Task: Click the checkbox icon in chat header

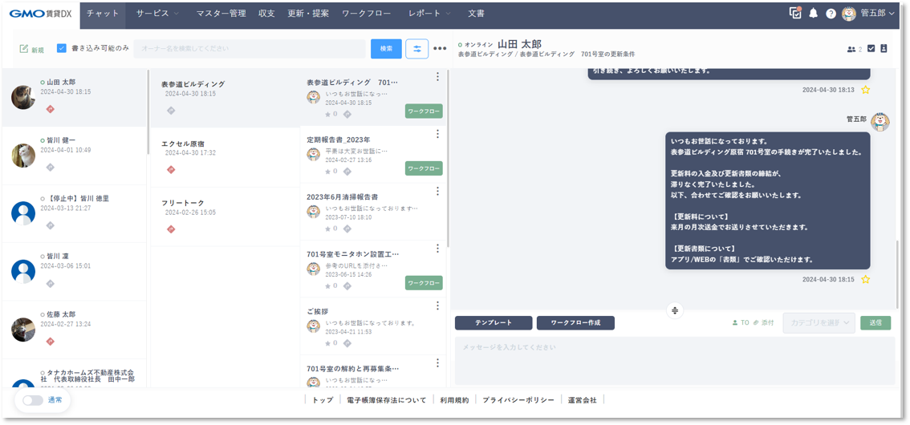Action: [x=871, y=49]
